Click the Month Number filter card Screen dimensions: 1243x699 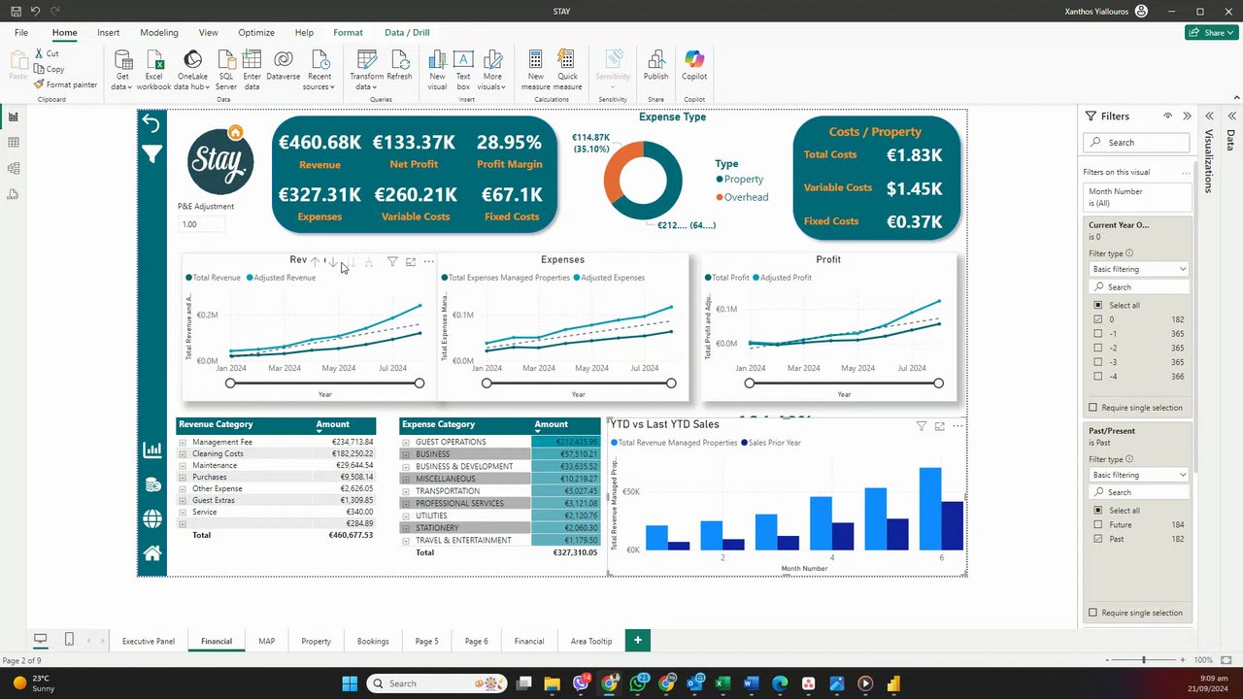point(1137,197)
